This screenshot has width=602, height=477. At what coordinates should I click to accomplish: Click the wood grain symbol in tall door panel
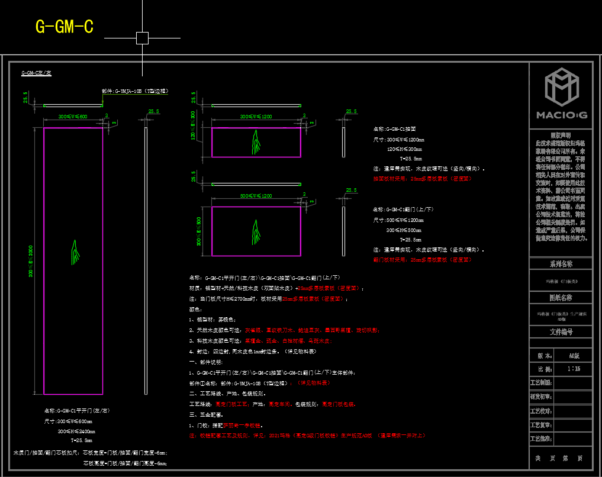(x=75, y=251)
